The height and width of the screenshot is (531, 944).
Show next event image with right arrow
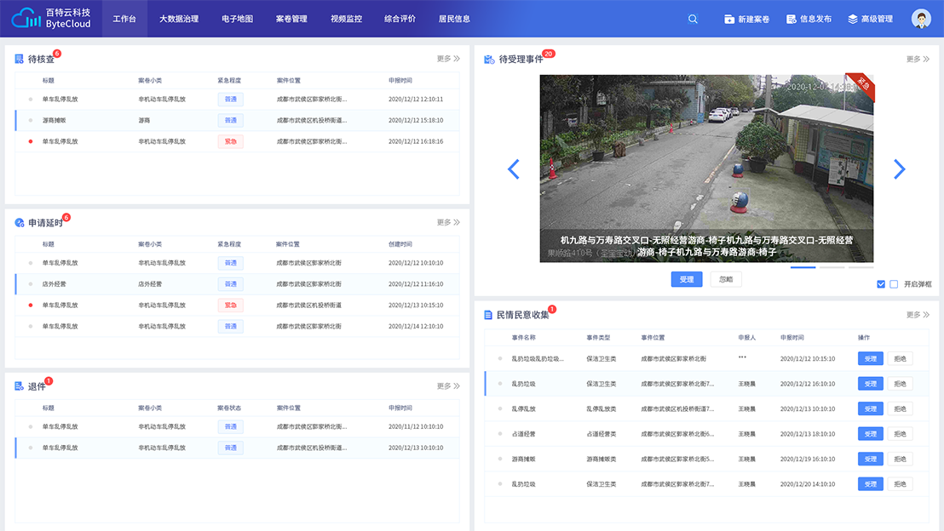coord(899,169)
